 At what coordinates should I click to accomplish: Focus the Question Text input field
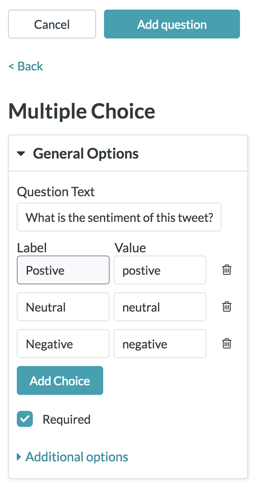[119, 217]
